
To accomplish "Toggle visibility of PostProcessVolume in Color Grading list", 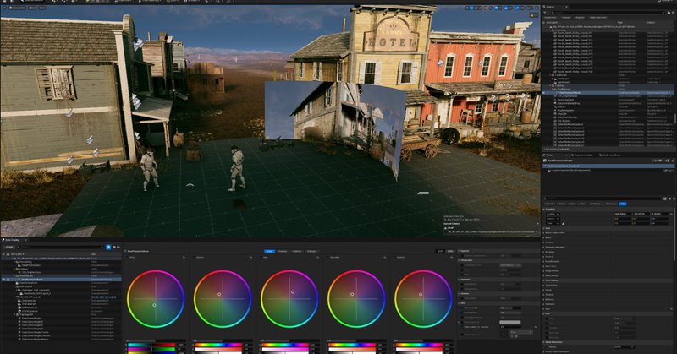I will [3, 279].
